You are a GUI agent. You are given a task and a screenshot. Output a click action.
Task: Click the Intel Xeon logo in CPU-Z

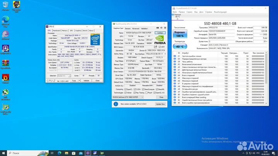(x=95, y=40)
